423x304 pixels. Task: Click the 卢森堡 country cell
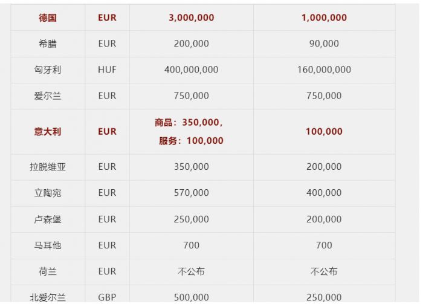click(x=48, y=219)
